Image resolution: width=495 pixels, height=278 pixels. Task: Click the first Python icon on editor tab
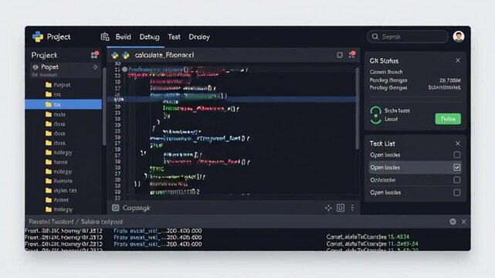click(x=114, y=56)
